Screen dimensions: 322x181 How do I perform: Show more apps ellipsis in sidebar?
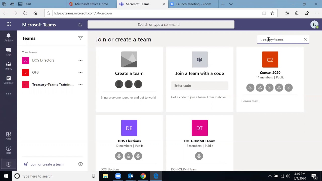pos(9,94)
